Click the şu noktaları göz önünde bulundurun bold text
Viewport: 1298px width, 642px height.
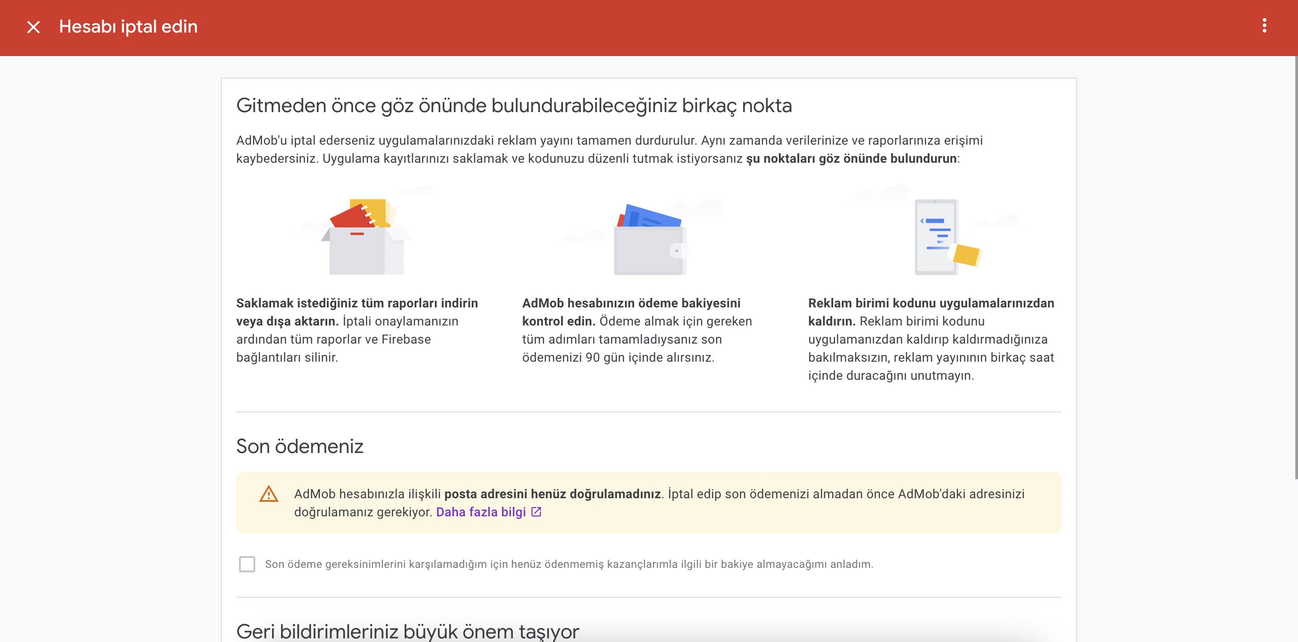[851, 159]
